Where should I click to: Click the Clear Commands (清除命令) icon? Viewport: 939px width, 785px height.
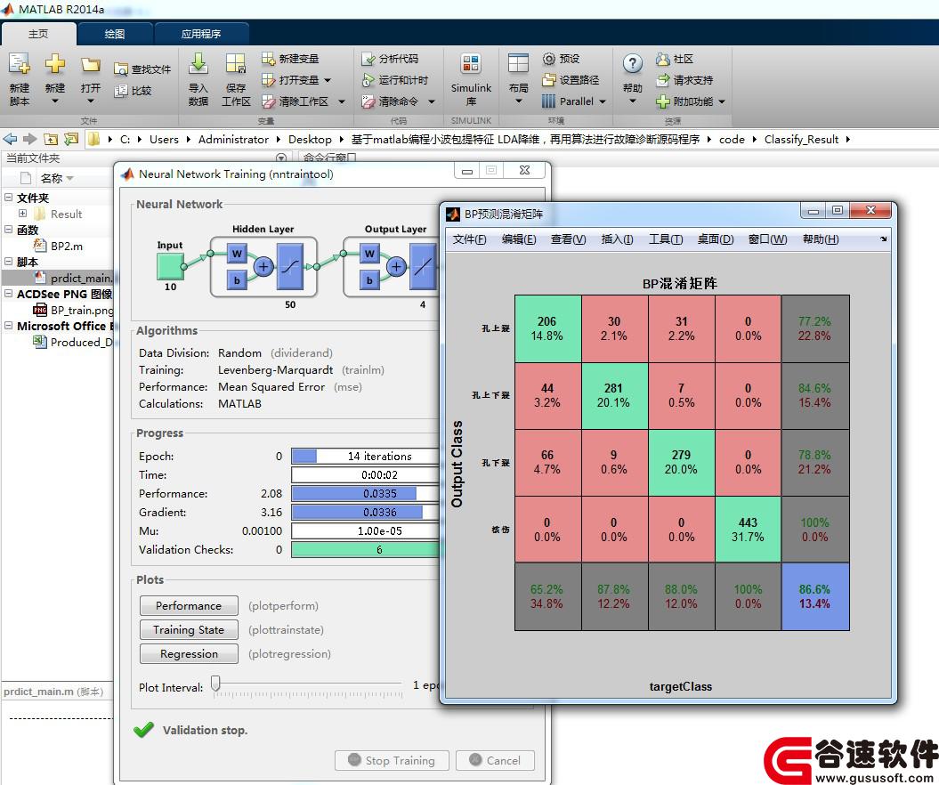368,101
